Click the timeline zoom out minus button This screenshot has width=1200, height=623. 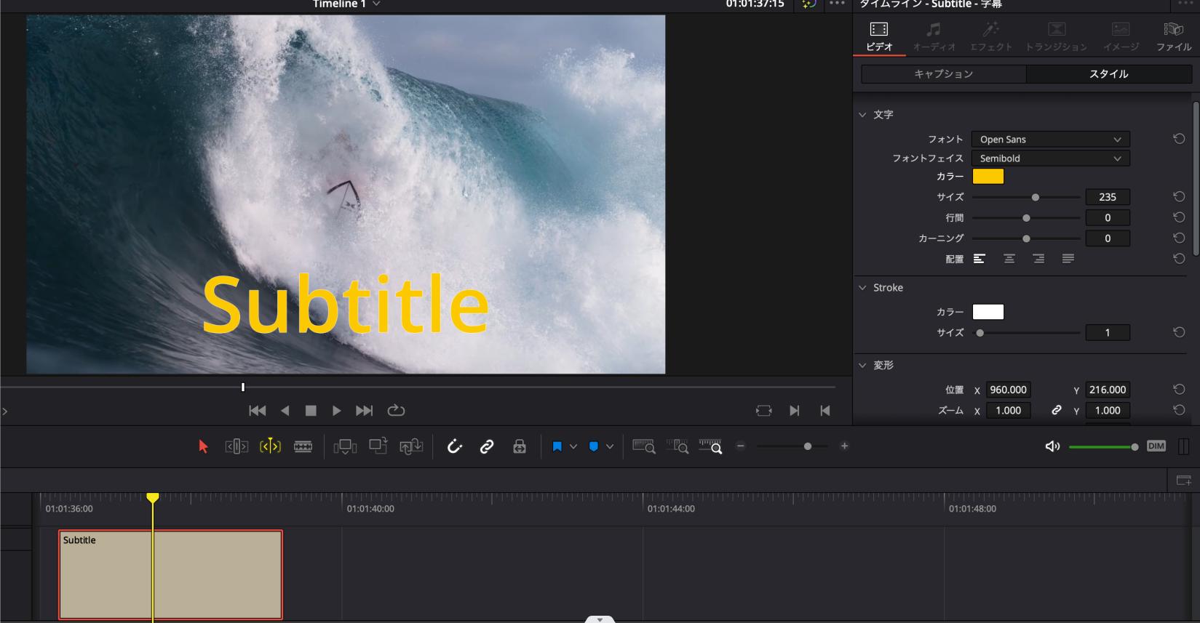[741, 446]
